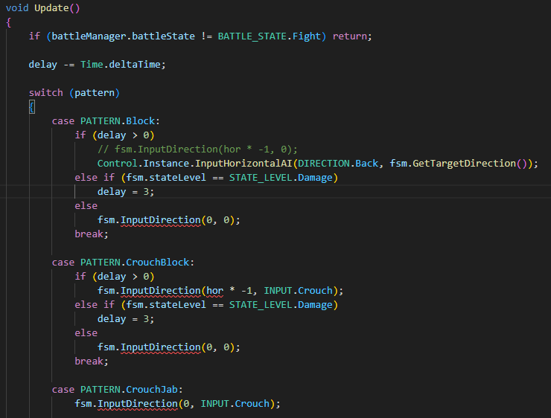Screen dimensions: 551x418
Task: Click the highlighted opening brace under switch
Action: click(31, 106)
